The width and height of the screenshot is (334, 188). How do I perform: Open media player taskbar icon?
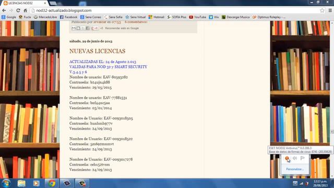(36, 183)
